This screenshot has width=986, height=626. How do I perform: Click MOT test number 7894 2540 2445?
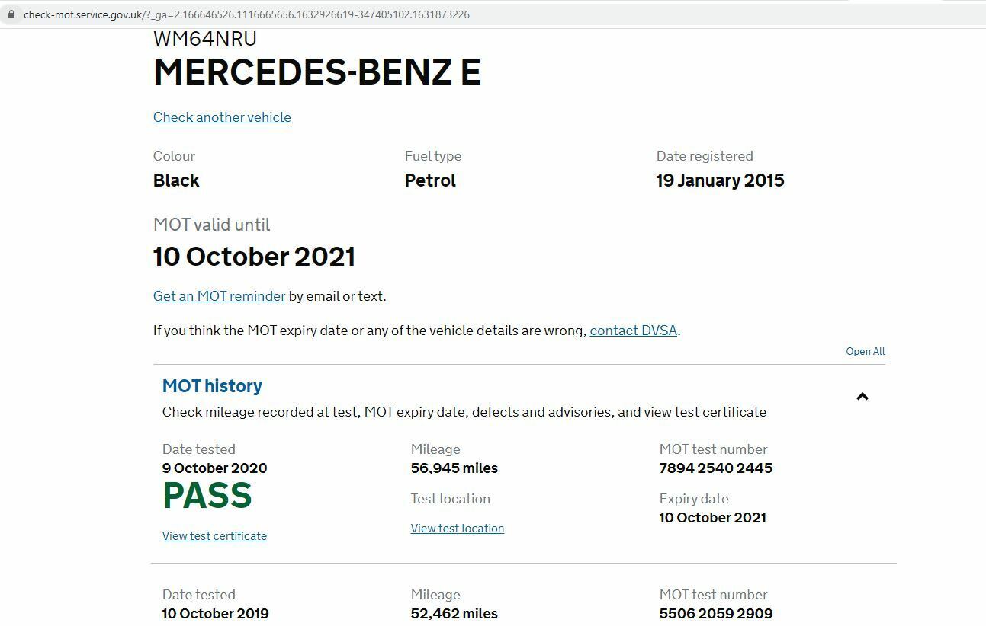[715, 468]
